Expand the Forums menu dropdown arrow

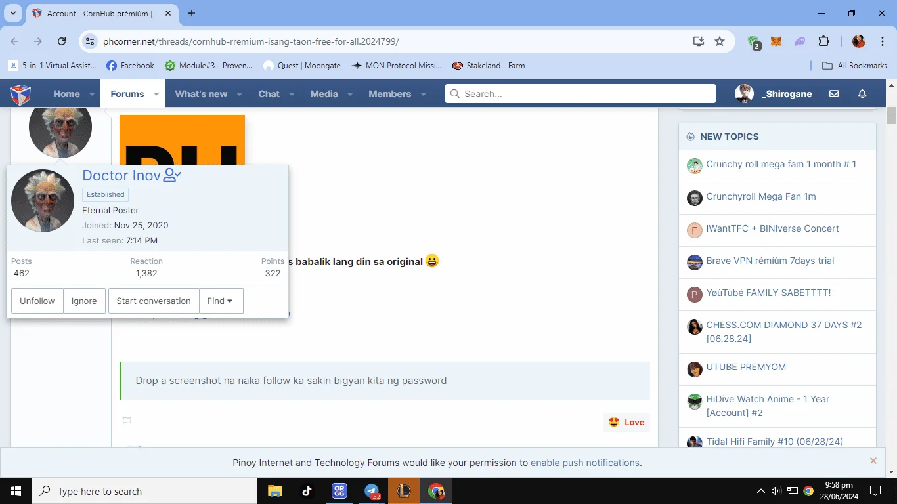click(156, 94)
